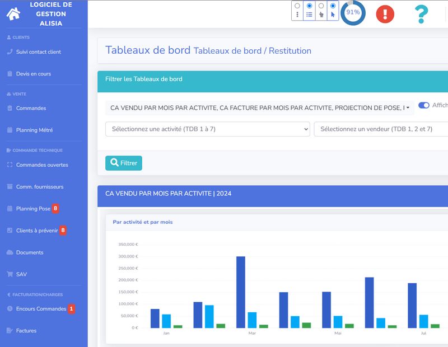Click the Filtrer button
The height and width of the screenshot is (347, 448).
pos(124,163)
